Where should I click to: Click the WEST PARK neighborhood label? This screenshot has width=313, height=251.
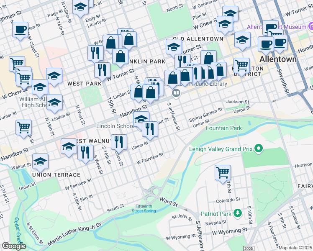pyautogui.click(x=85, y=84)
